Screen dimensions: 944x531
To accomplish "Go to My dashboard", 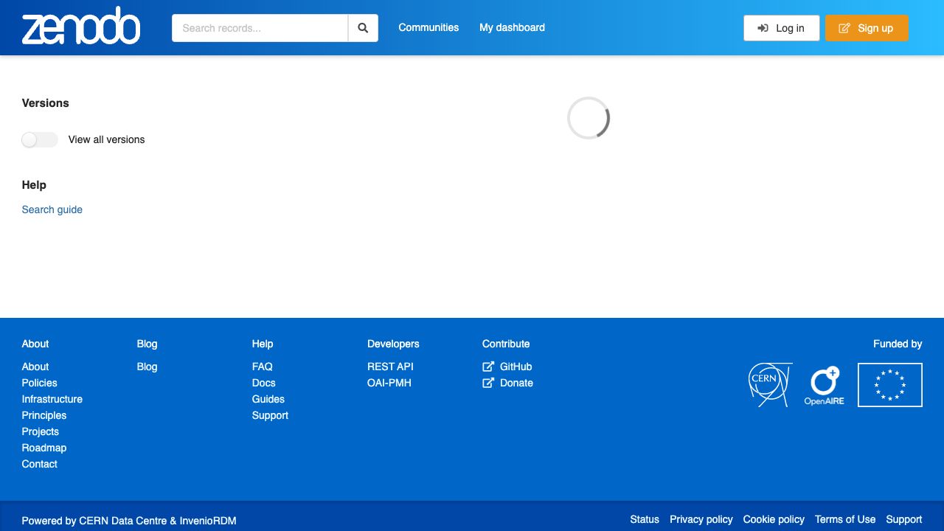I will click(512, 27).
